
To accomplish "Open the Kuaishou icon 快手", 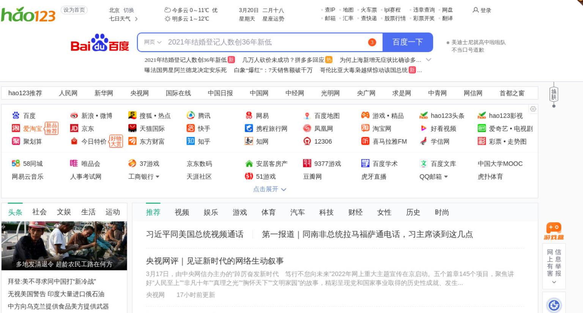I will pyautogui.click(x=191, y=128).
